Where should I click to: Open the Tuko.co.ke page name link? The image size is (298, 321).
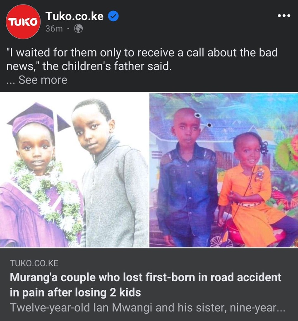pyautogui.click(x=74, y=16)
